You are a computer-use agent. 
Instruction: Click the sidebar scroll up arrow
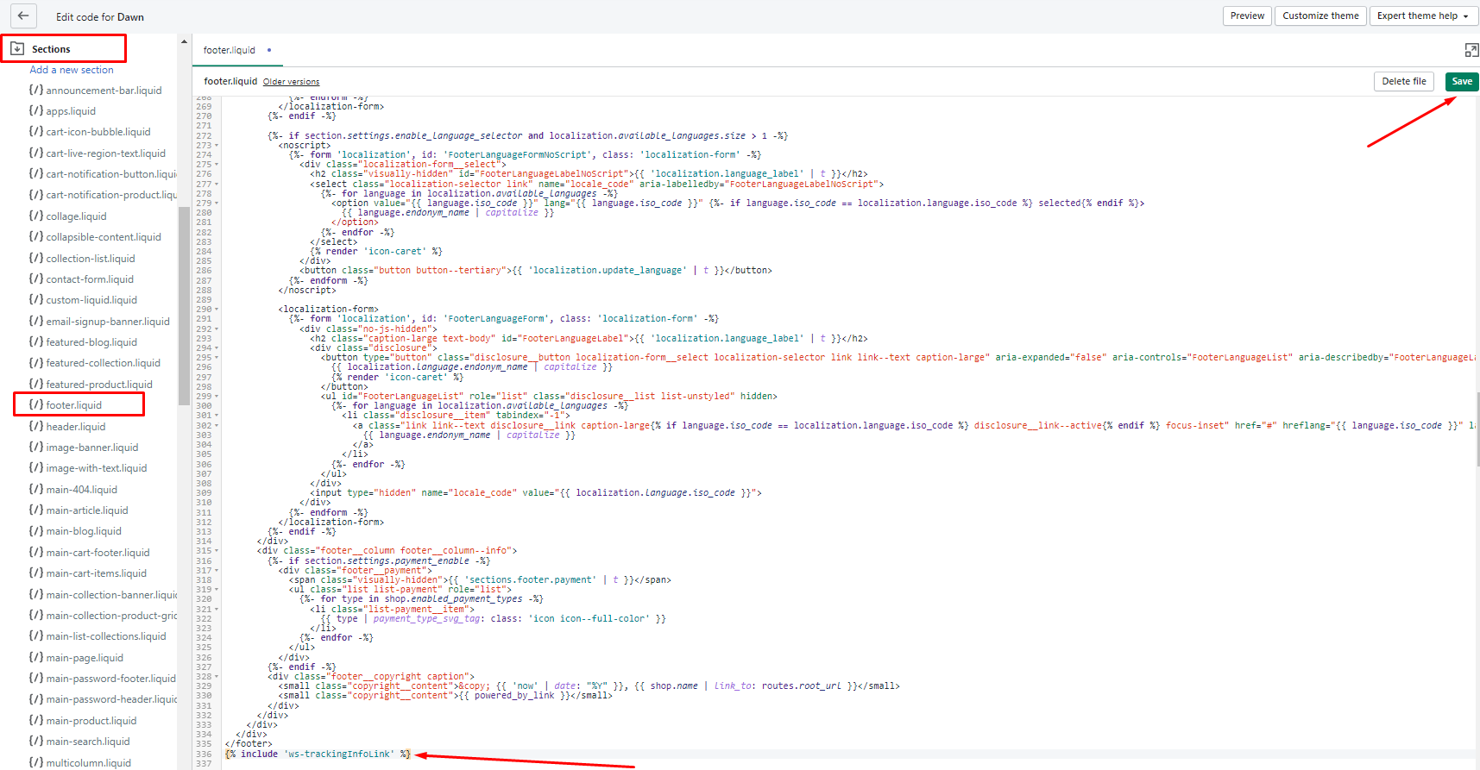pyautogui.click(x=184, y=41)
